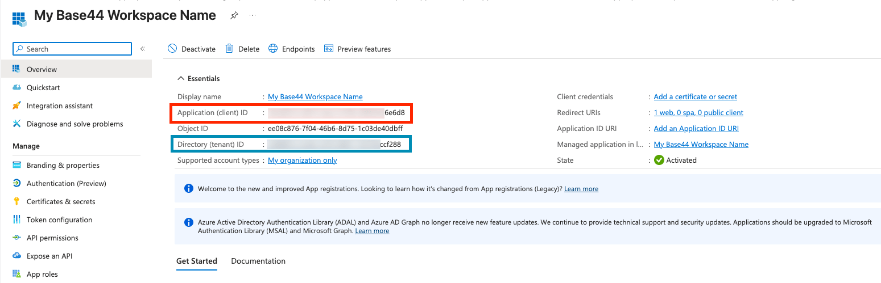
Task: Click the Deactivate icon in the toolbar
Action: (172, 49)
